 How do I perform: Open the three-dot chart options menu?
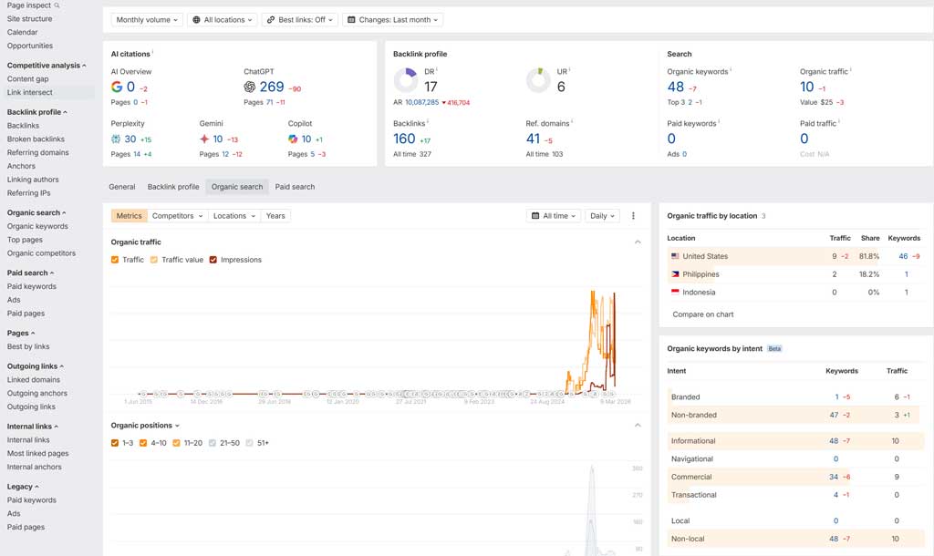633,215
